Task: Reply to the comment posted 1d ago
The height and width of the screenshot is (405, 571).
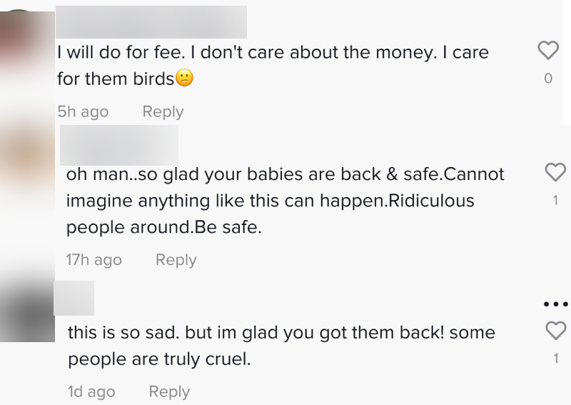Action: pos(169,392)
